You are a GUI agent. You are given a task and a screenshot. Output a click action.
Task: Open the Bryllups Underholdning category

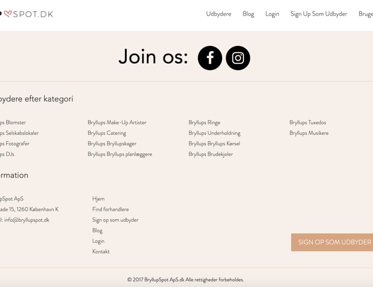(x=215, y=133)
